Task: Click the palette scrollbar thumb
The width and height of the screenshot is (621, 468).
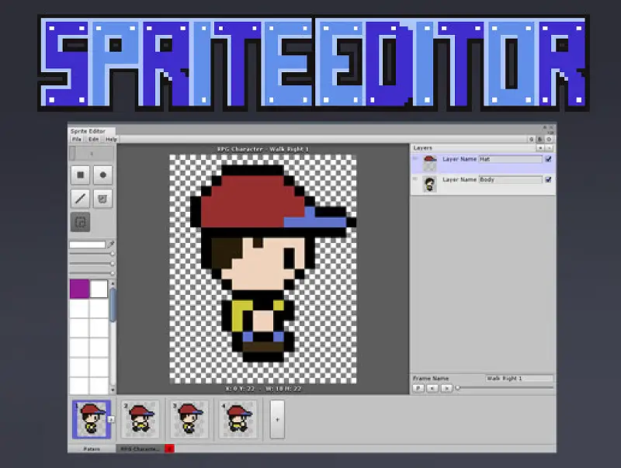Action: [113, 305]
